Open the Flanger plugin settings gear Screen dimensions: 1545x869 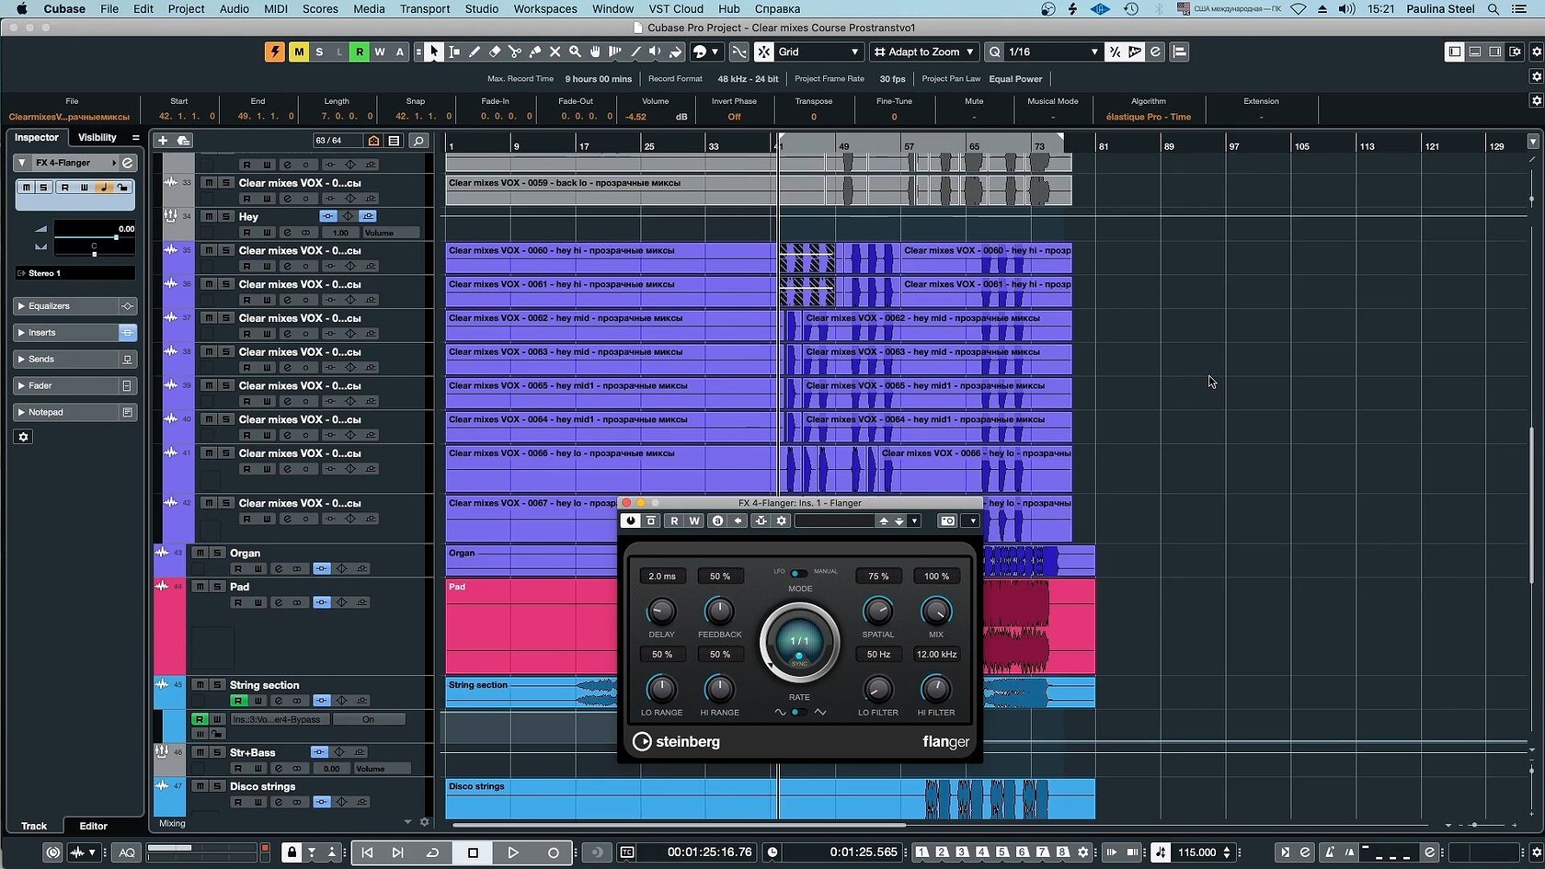coord(782,520)
